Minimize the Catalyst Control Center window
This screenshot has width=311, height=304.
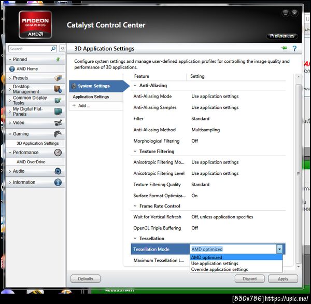[x=286, y=13]
